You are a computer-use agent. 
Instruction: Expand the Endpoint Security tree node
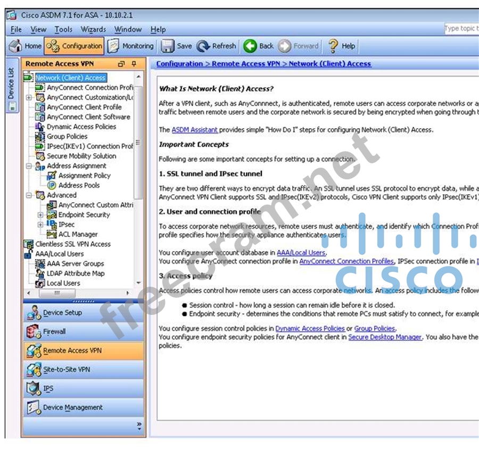[40, 215]
